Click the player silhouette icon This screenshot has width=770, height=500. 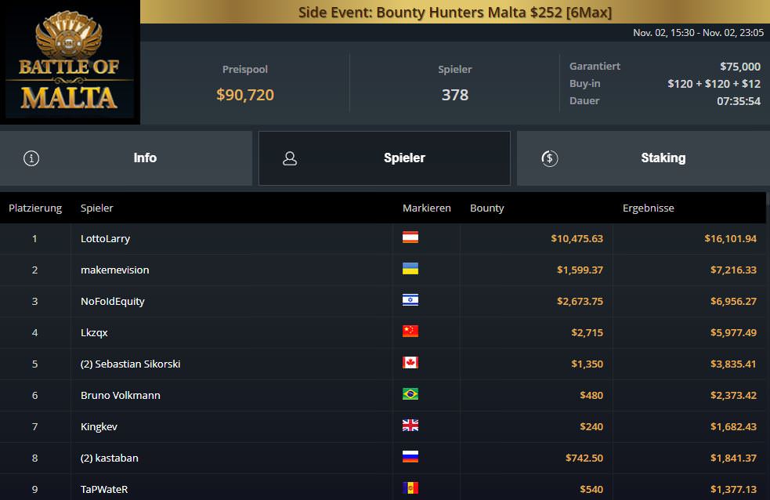[290, 158]
